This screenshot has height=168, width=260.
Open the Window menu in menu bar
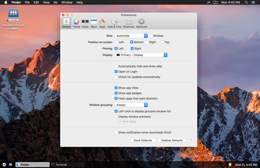tap(67, 2)
